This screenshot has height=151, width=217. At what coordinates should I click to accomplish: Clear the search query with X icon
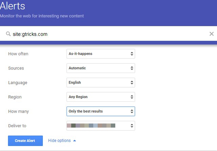click(212, 34)
